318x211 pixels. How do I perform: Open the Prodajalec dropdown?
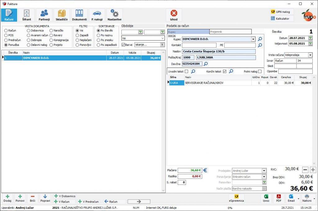(264, 171)
